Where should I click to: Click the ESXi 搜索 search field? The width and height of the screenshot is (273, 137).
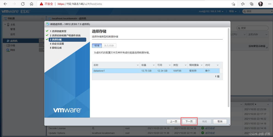pos(257,12)
